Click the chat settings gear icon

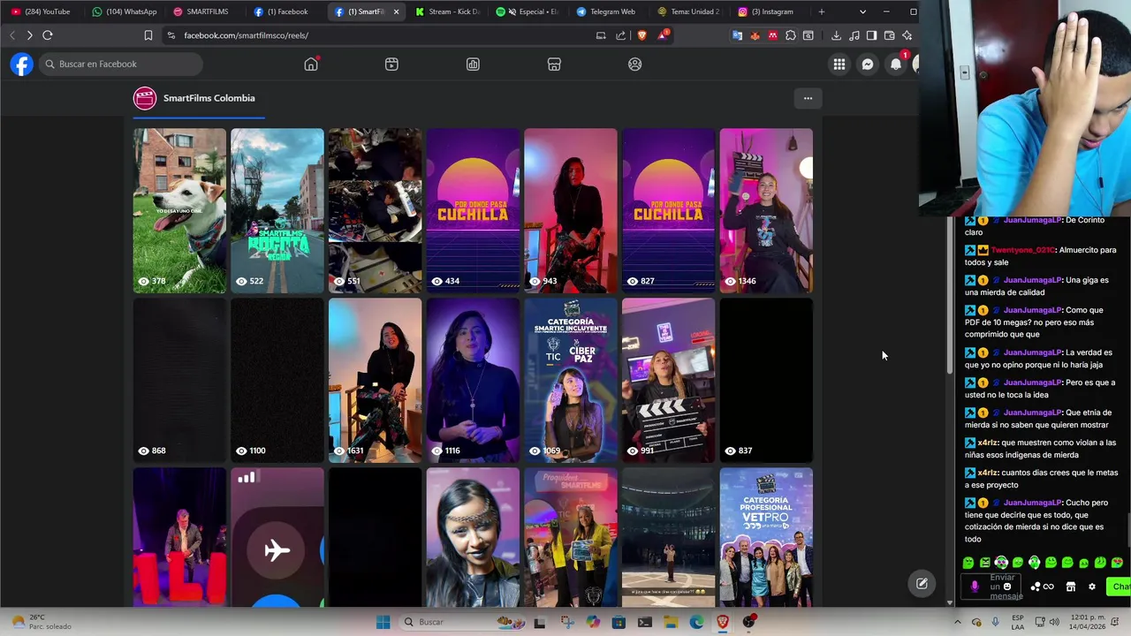[1092, 587]
